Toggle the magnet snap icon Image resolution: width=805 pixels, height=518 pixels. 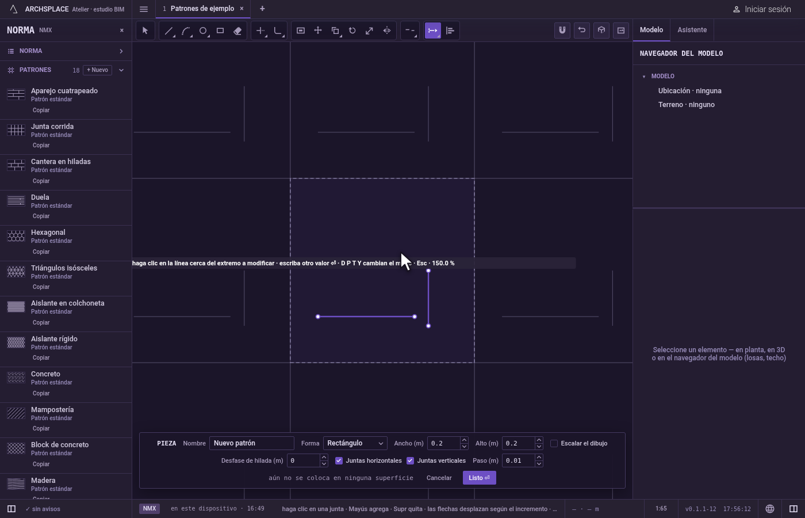(x=562, y=31)
